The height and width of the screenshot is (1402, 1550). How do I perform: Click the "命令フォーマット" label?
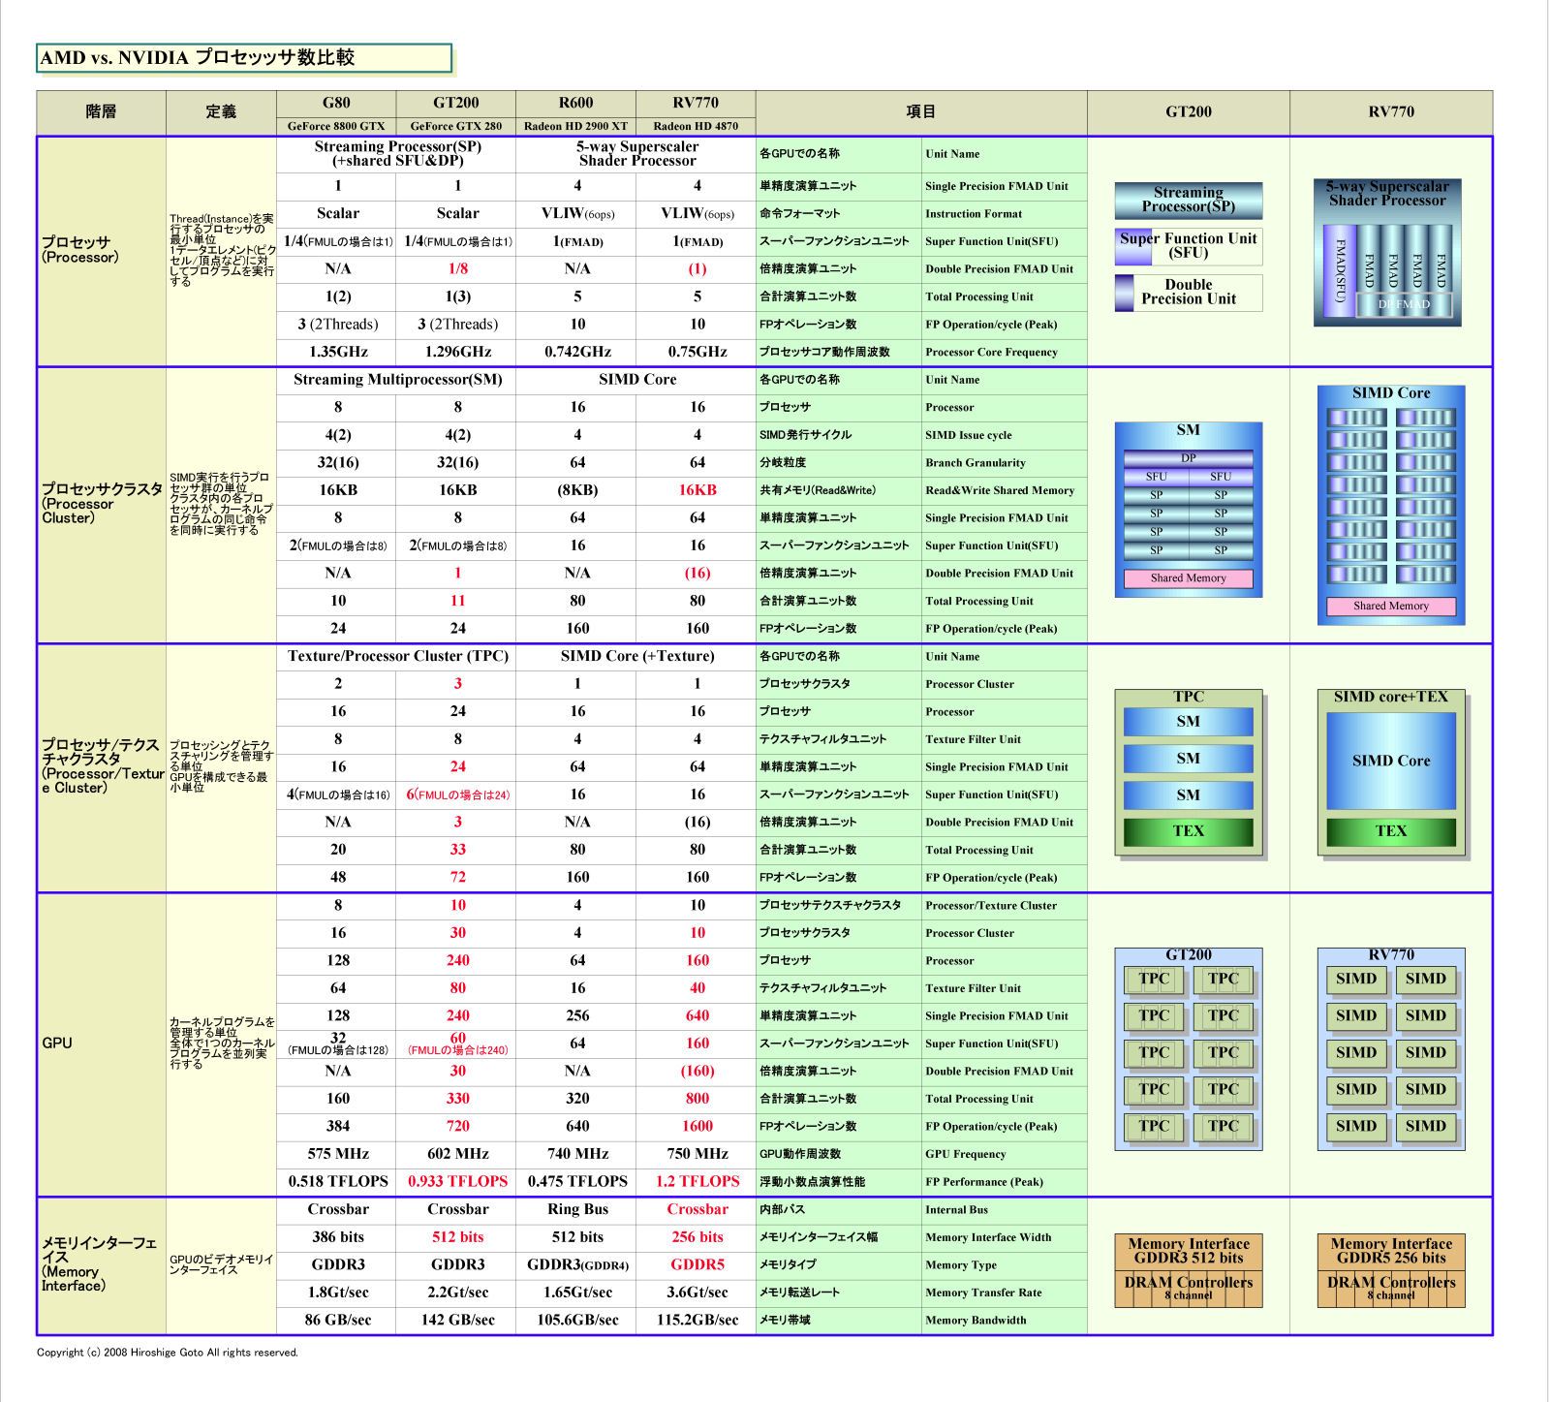pyautogui.click(x=800, y=214)
